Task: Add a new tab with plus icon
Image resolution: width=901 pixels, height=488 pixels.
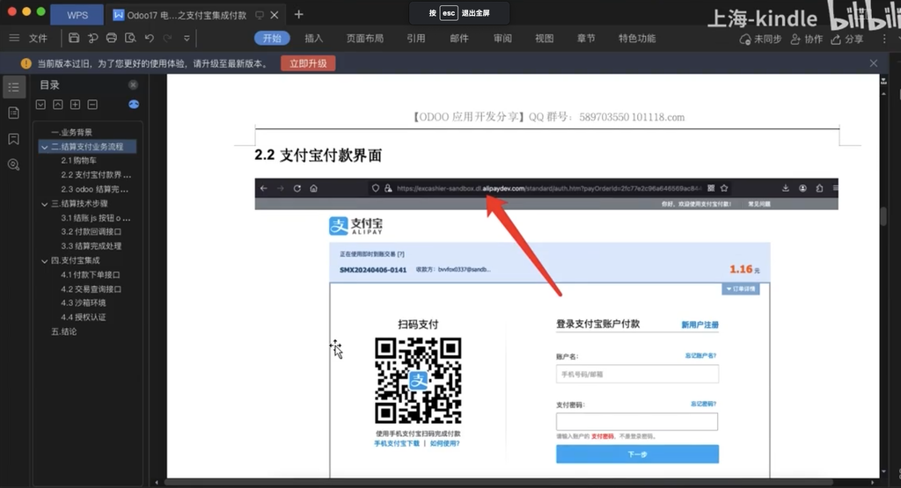Action: [x=299, y=14]
